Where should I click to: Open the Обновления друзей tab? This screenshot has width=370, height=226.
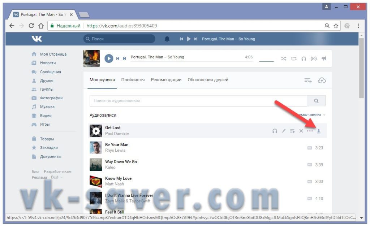coord(208,80)
